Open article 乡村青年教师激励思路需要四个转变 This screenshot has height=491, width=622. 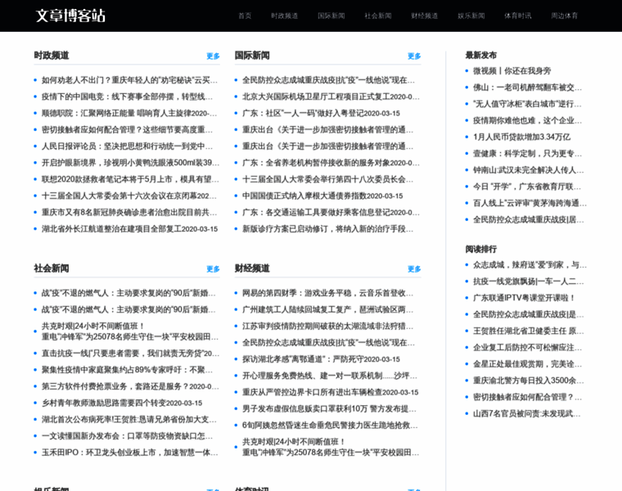pos(122,403)
